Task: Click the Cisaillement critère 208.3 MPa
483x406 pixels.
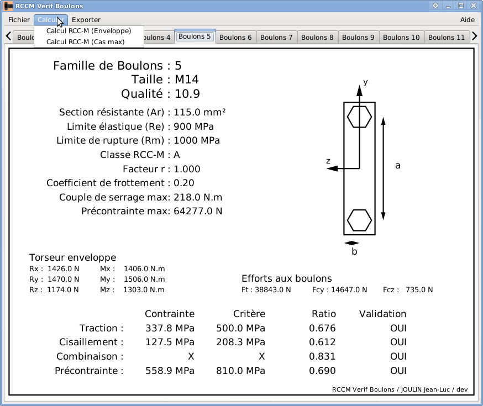Action: tap(240, 342)
